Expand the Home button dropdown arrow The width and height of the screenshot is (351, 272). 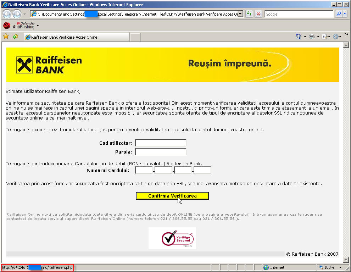pos(305,37)
